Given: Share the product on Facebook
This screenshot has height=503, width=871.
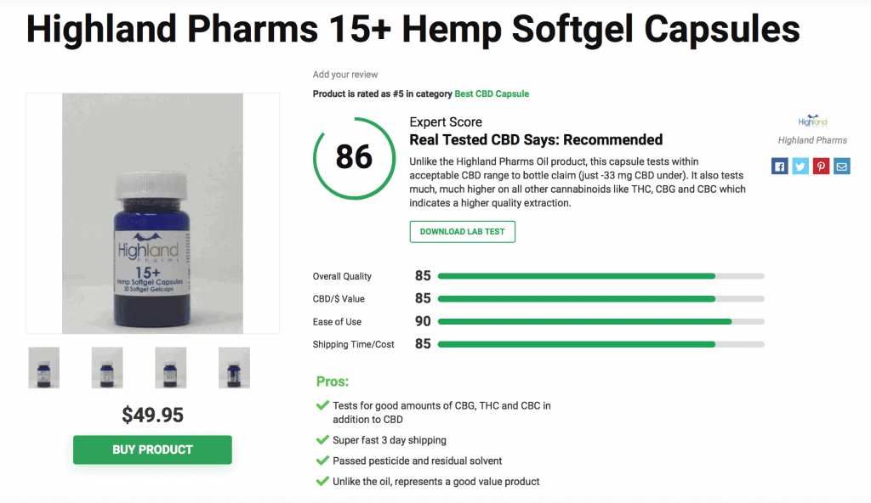Looking at the screenshot, I should [x=779, y=166].
